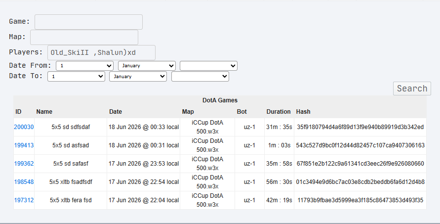This screenshot has height=224, width=440.
Task: Click duration '31m : 35s'
Action: click(x=279, y=127)
